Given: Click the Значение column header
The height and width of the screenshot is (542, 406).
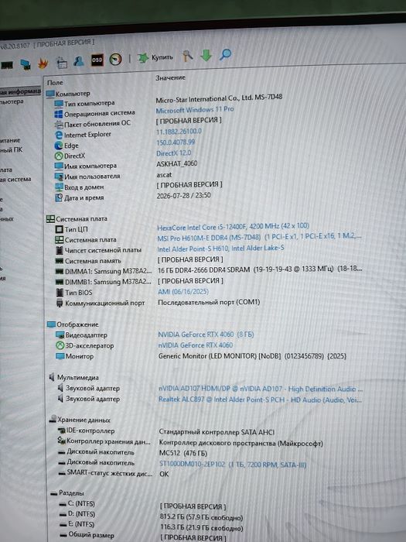Looking at the screenshot, I should (171, 77).
